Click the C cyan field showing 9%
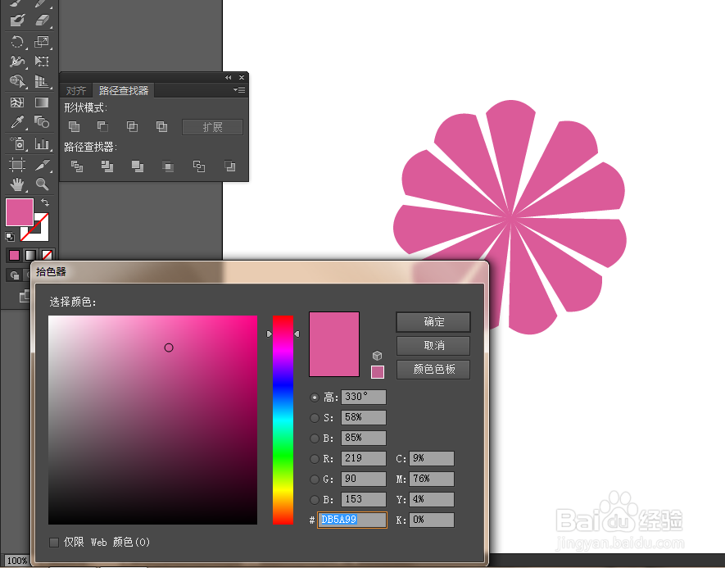 coord(432,459)
